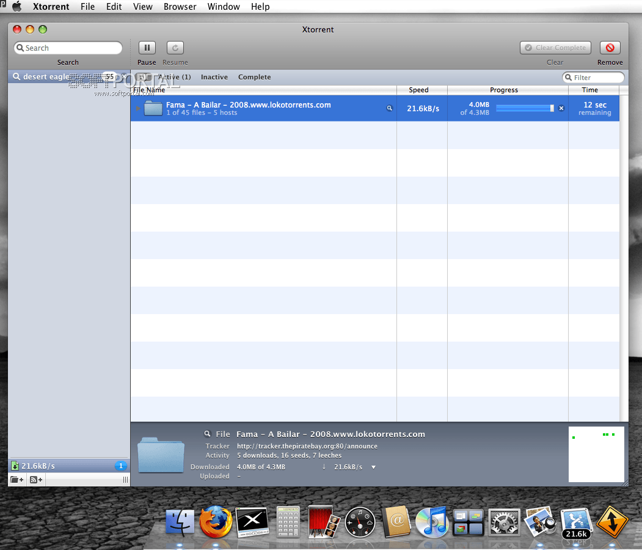
Task: Click Xtorrent Dock icon with 21.6k badge
Action: pyautogui.click(x=576, y=522)
